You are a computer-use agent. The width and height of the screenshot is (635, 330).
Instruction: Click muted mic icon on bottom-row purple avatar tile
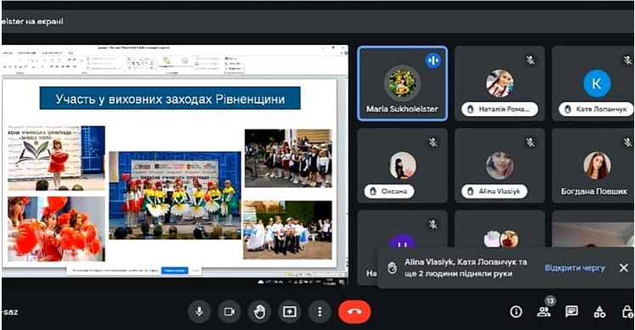coord(433,225)
